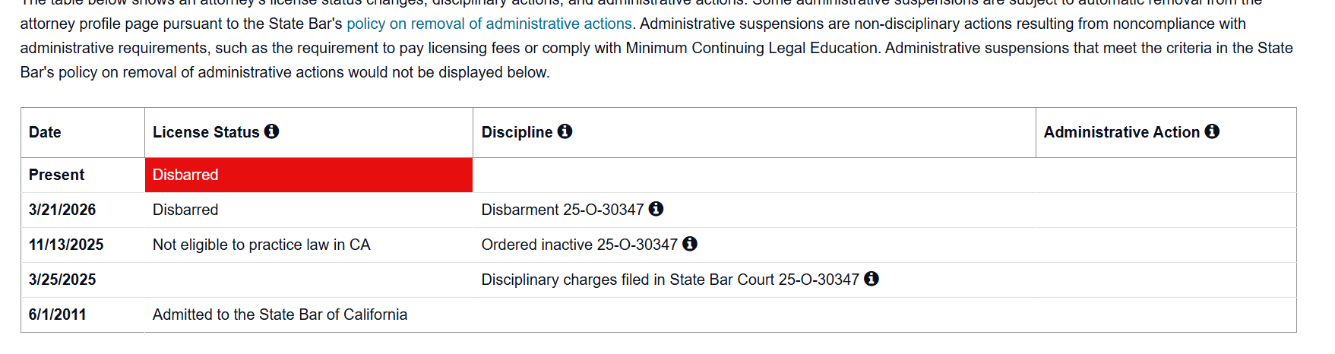Click the License Status header text
Screen dimensions: 1335x354
click(x=206, y=132)
